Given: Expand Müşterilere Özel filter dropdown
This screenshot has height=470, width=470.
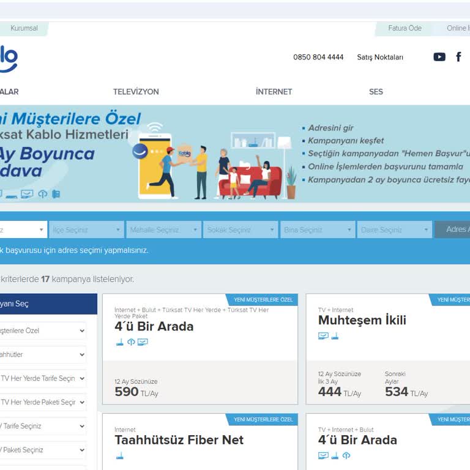Looking at the screenshot, I should click(43, 330).
